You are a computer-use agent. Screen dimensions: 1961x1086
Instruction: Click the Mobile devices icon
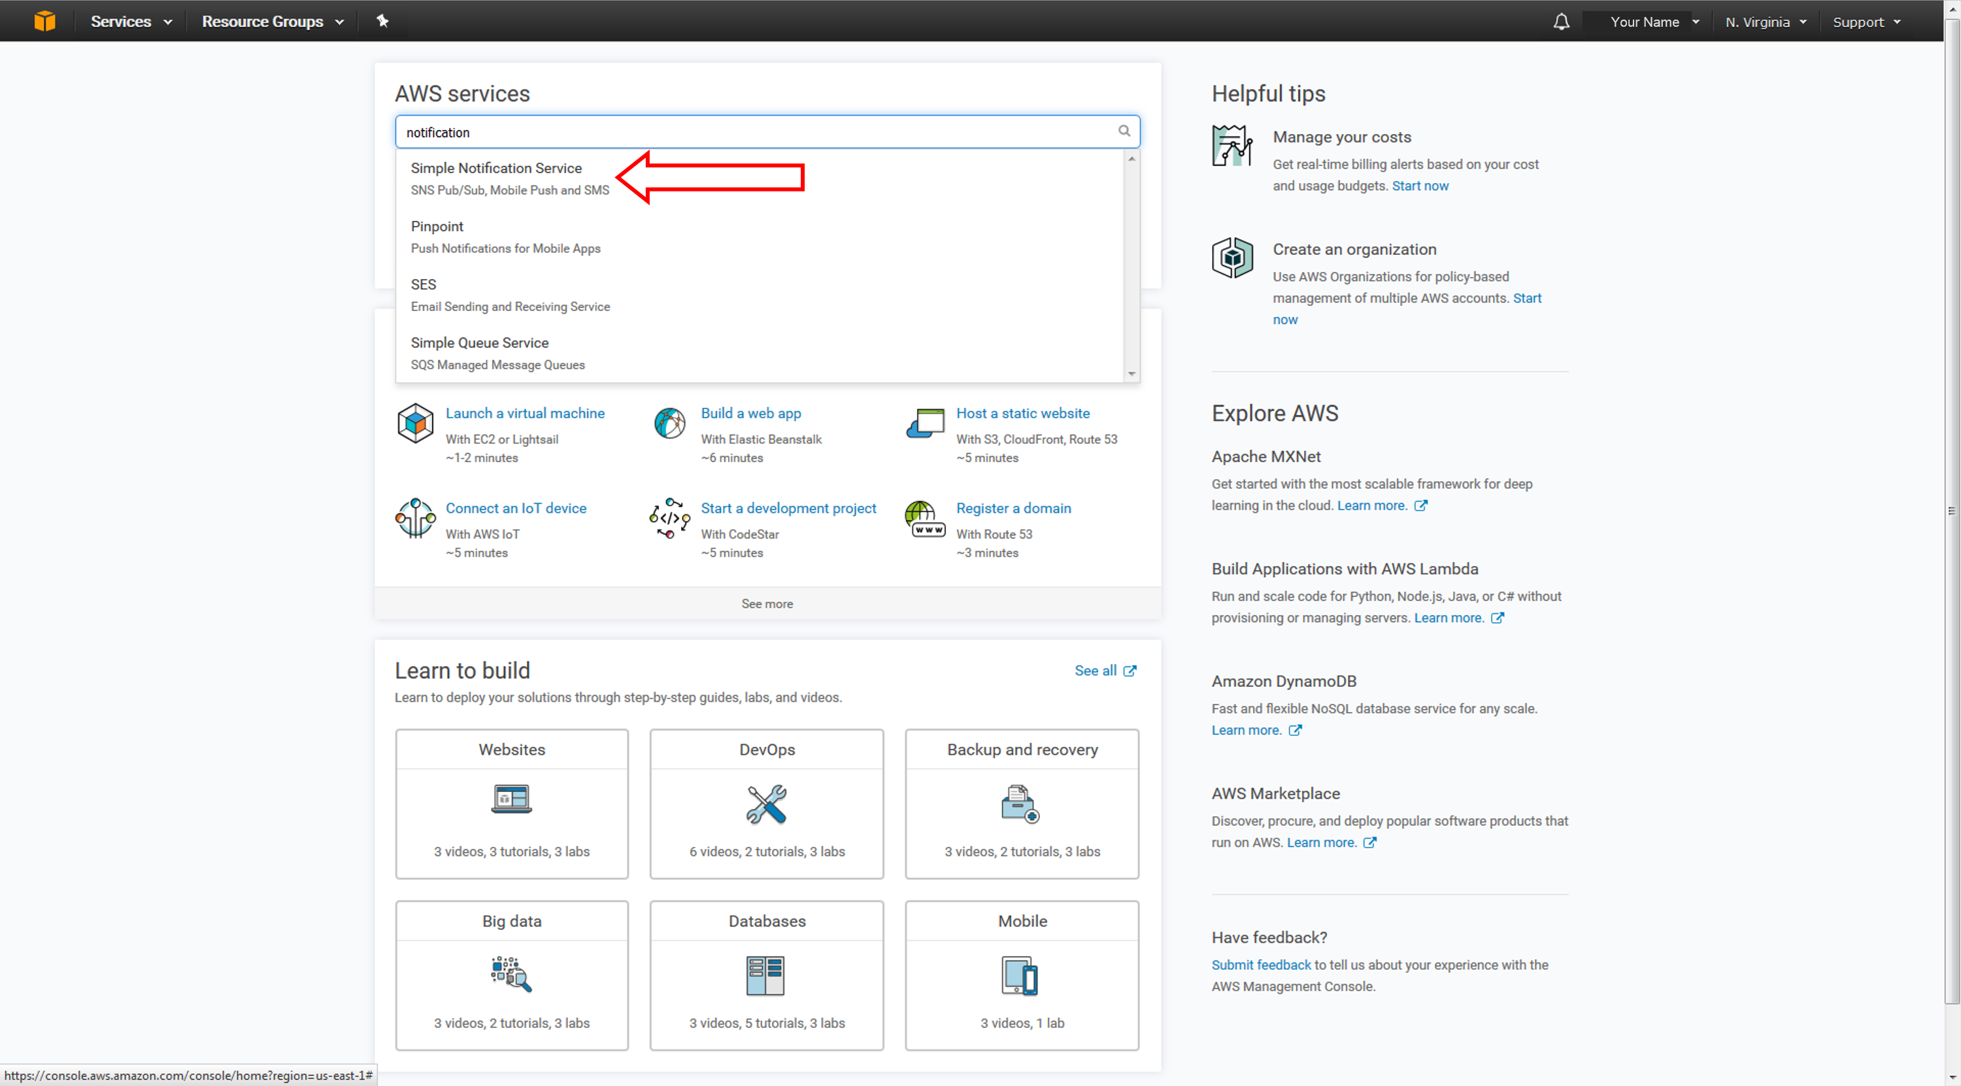point(1020,976)
